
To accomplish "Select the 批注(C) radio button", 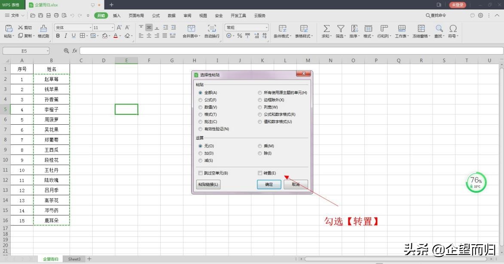I will 200,122.
